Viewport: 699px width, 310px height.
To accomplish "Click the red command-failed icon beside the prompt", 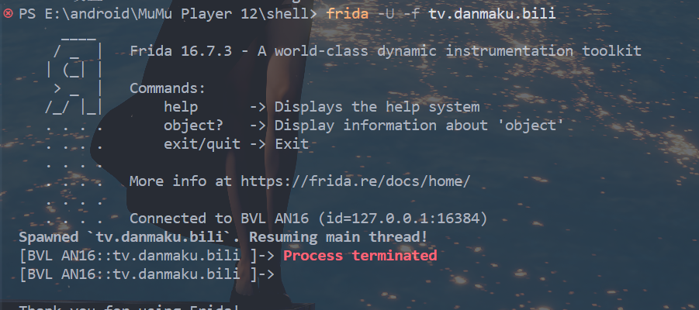I will point(8,13).
